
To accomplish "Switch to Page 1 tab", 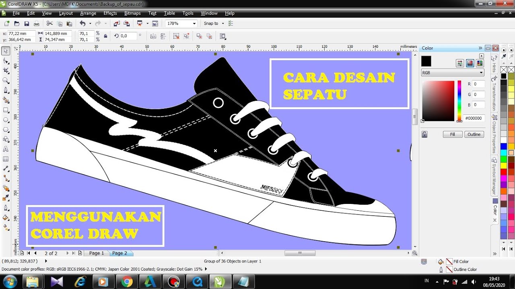I will tap(97, 253).
